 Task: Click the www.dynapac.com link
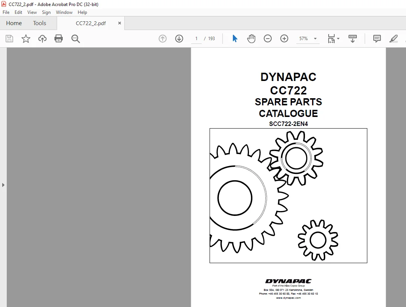tap(288, 298)
